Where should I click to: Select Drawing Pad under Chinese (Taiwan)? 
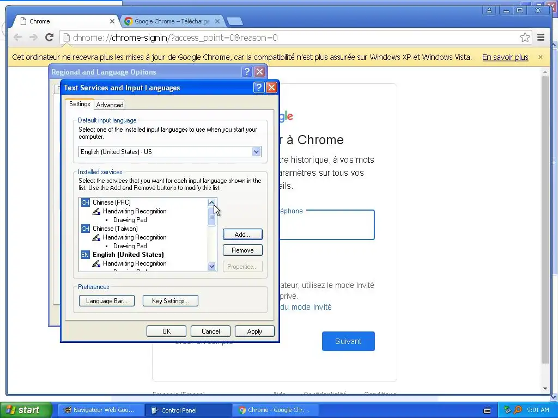pos(130,246)
